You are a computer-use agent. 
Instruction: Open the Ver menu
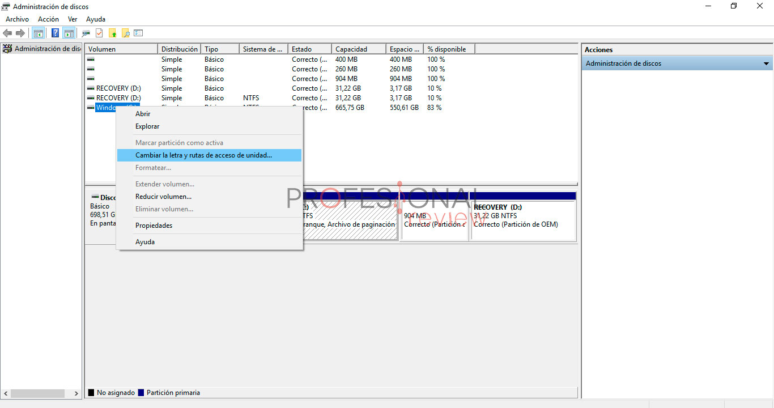73,19
